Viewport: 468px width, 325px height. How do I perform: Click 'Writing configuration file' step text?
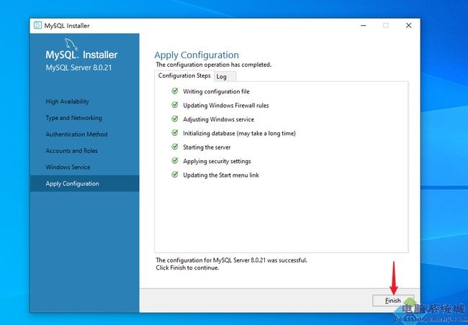pos(216,91)
